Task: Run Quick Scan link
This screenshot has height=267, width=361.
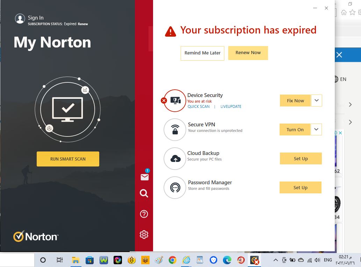Action: coord(198,106)
